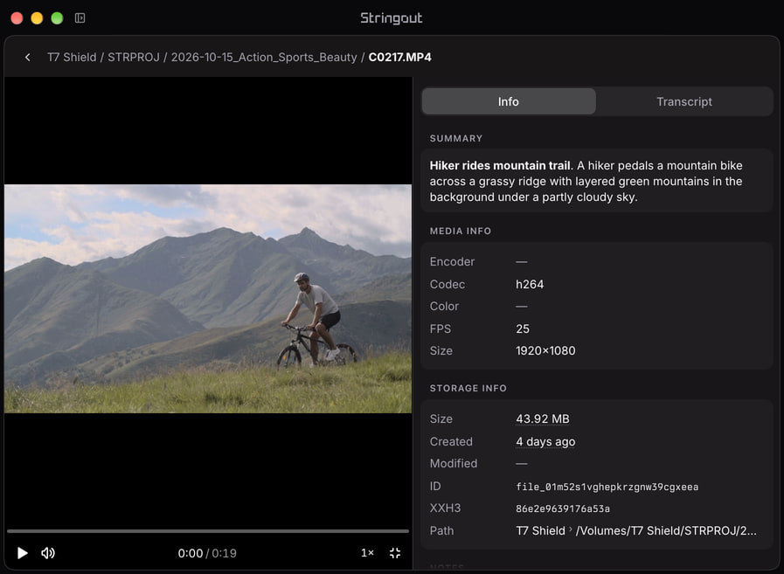The width and height of the screenshot is (784, 574).
Task: Play the video C0217.MP4
Action: click(x=23, y=553)
